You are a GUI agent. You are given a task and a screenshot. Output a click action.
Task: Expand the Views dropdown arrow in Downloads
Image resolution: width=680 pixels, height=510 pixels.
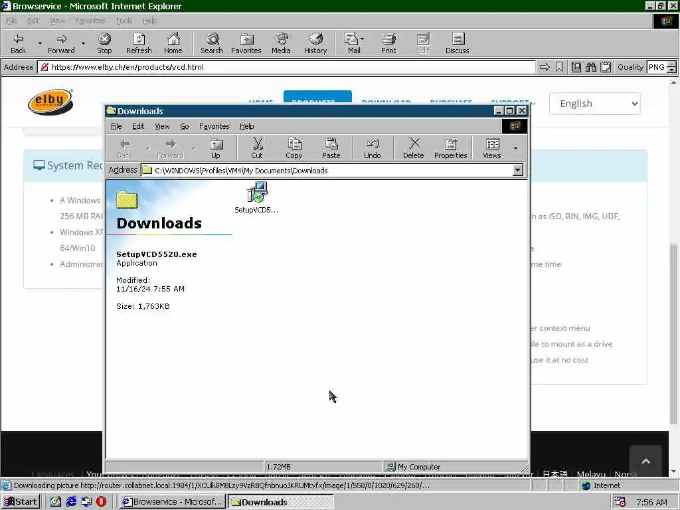[515, 148]
